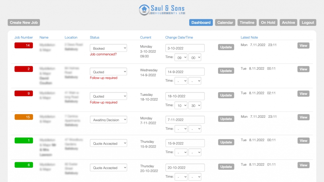Open the Timeline tab
324x182 pixels.
[247, 23]
